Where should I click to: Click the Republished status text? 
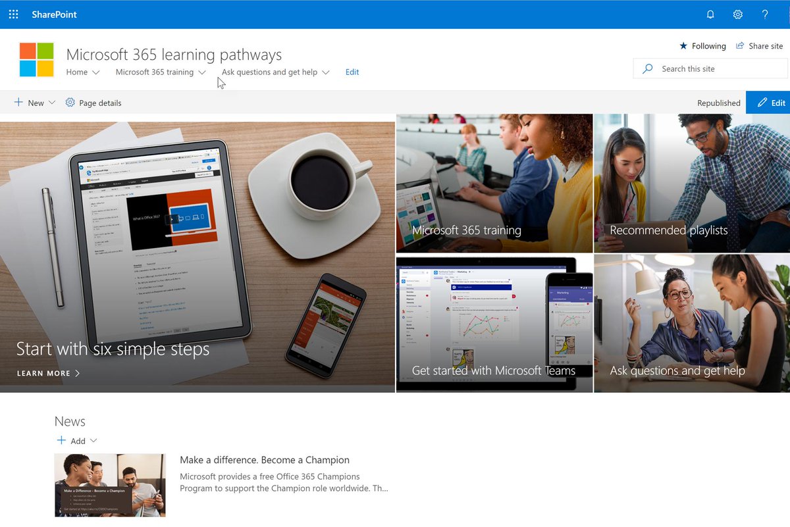pos(719,103)
